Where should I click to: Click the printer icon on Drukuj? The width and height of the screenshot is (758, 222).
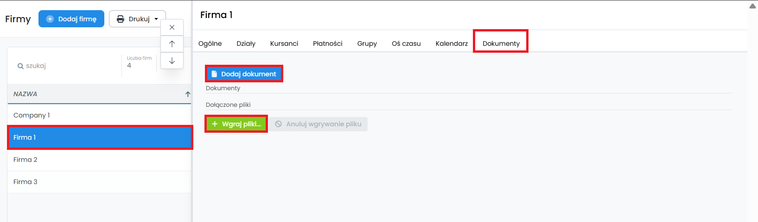pyautogui.click(x=121, y=19)
